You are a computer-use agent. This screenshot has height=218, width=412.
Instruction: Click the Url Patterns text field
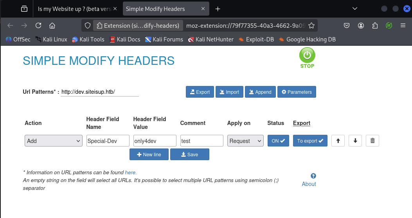(100, 92)
